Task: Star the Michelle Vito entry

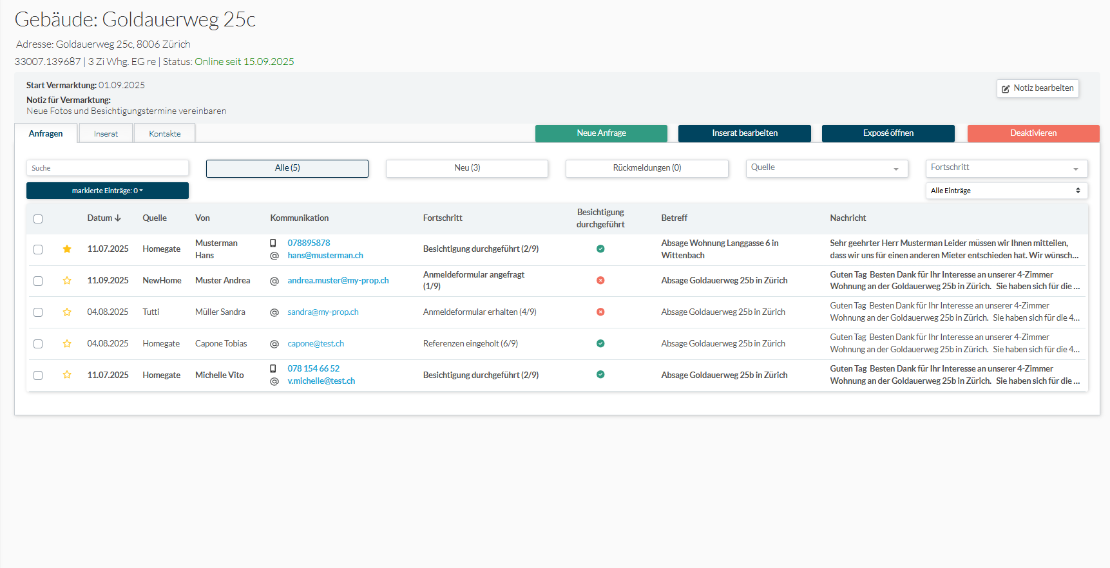Action: click(67, 375)
